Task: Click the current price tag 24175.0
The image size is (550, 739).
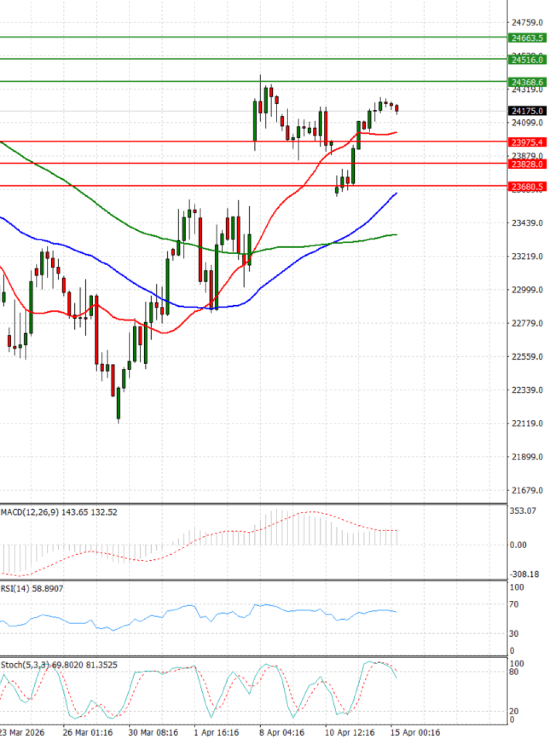Action: (x=527, y=111)
